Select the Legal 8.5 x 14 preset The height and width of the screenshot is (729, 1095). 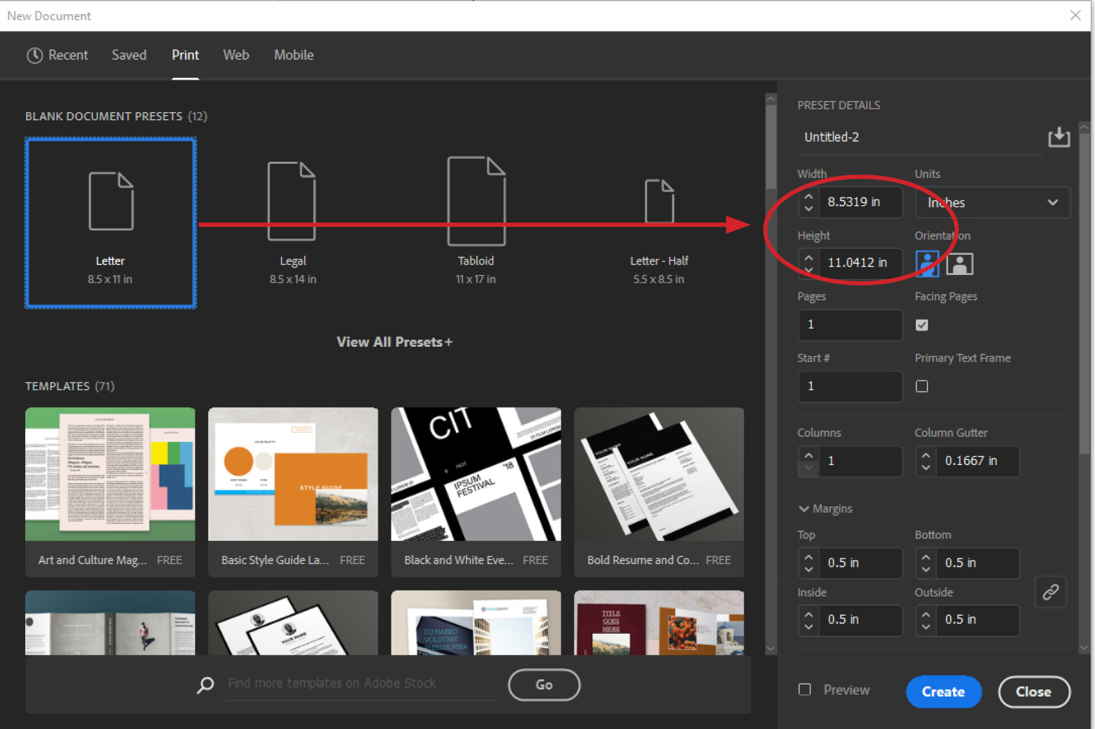tap(292, 223)
